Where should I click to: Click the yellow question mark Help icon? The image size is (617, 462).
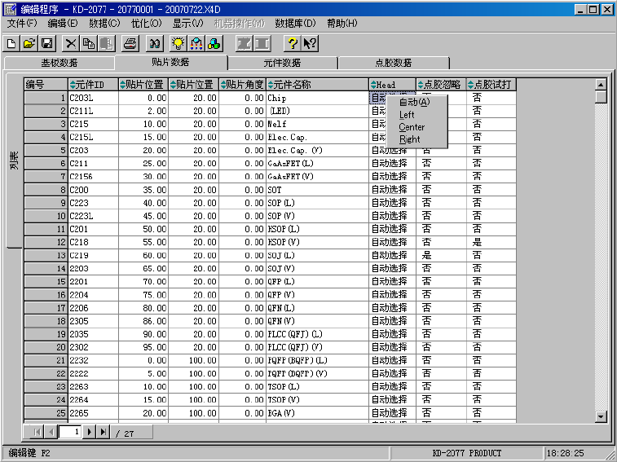292,44
